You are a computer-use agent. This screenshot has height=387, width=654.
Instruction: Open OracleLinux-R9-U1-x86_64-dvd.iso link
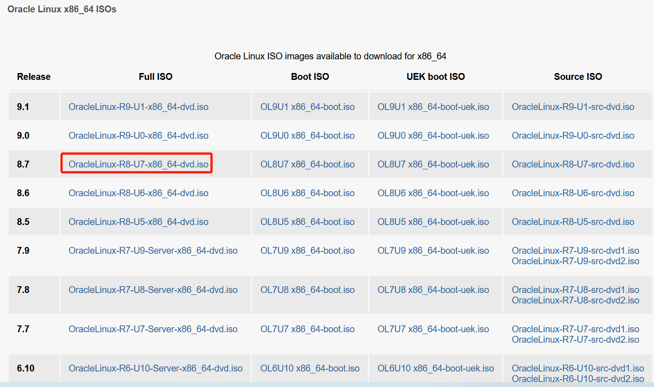click(139, 107)
